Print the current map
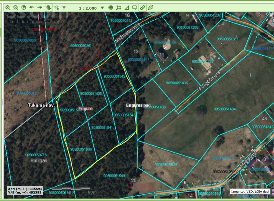Screen dimensions: 274x201 pos(111,8)
